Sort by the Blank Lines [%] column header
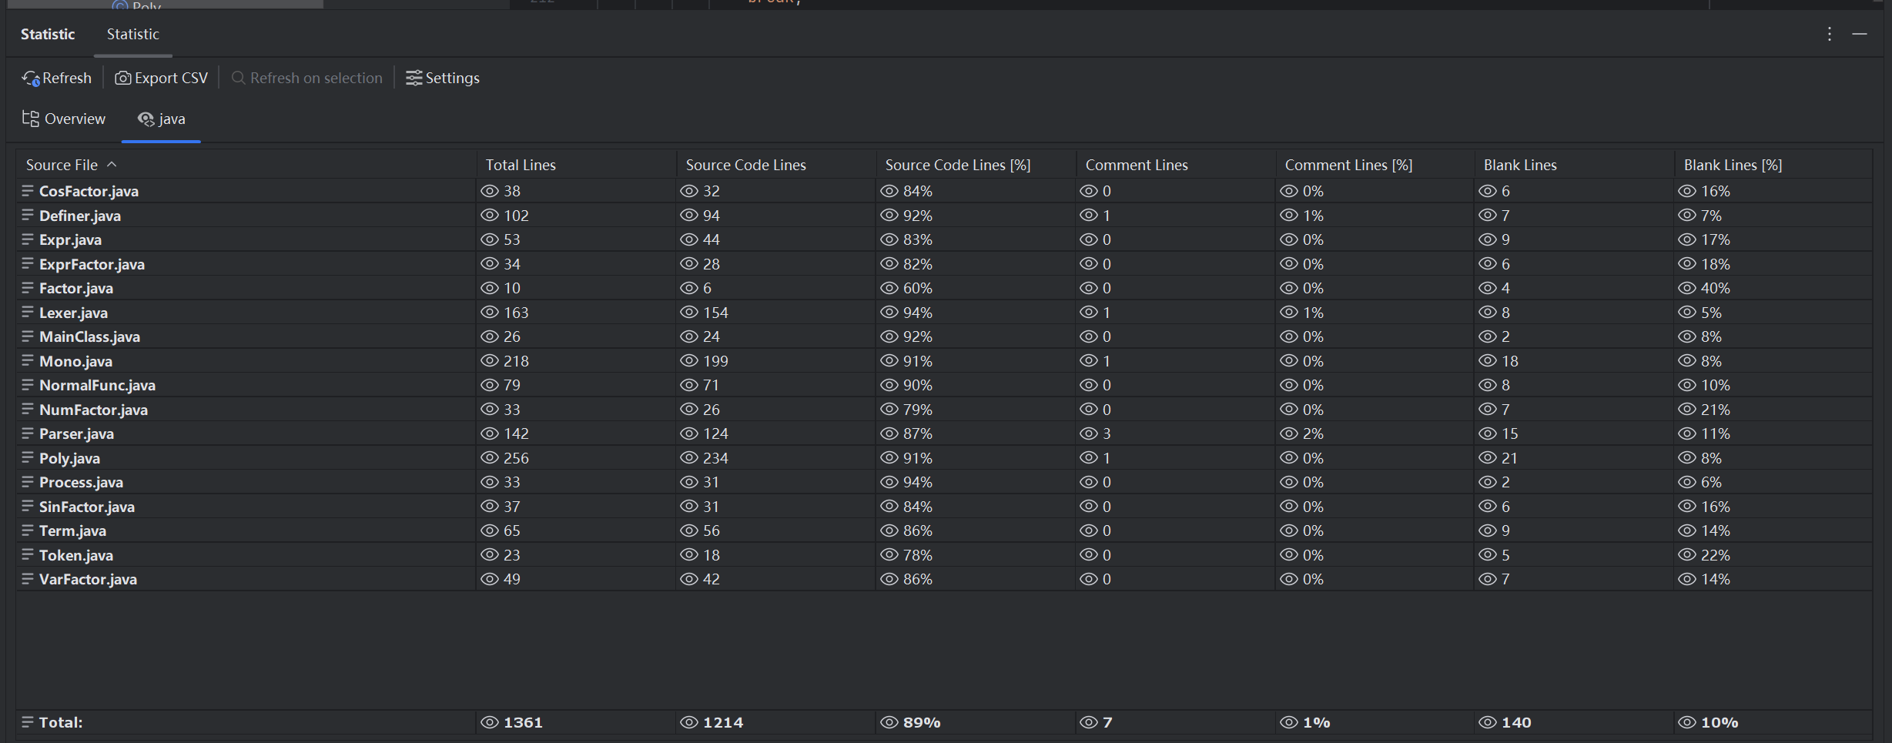This screenshot has height=743, width=1892. coord(1732,165)
